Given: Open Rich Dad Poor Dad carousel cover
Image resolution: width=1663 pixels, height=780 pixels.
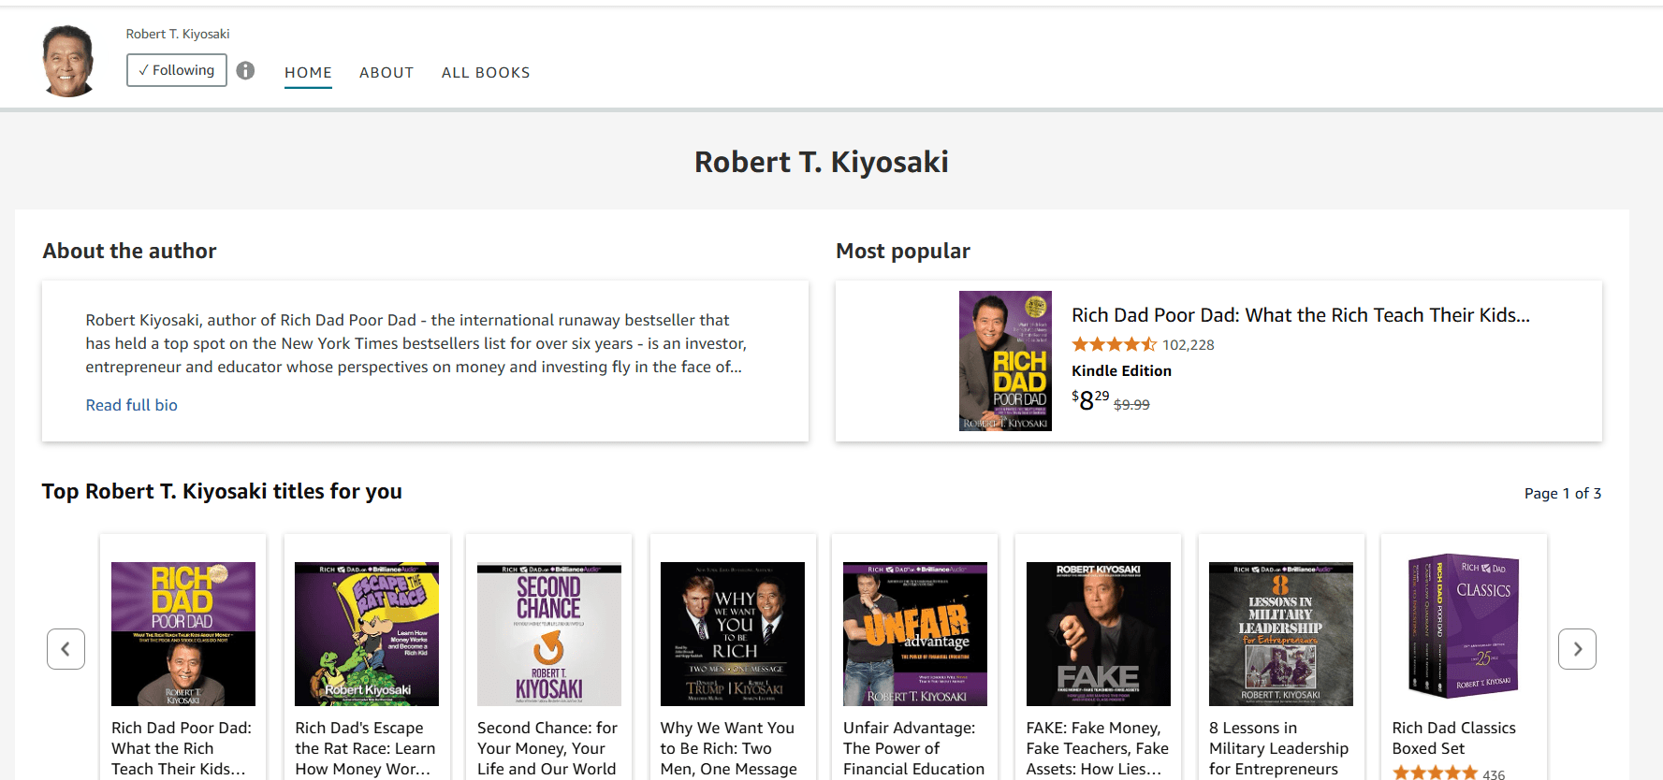Looking at the screenshot, I should [183, 634].
